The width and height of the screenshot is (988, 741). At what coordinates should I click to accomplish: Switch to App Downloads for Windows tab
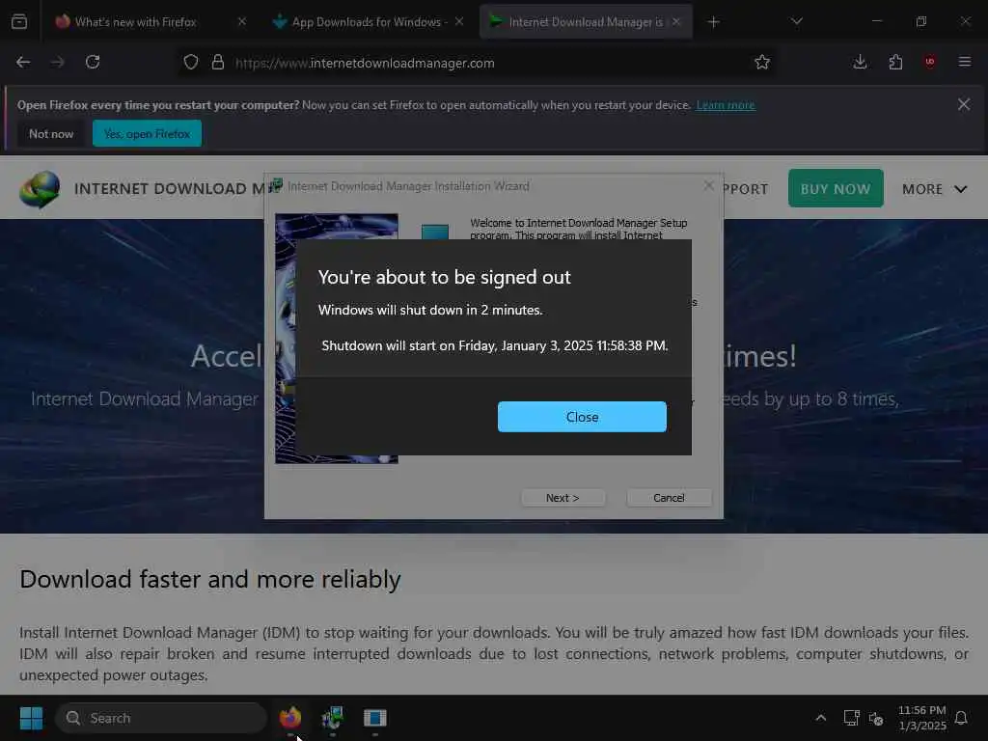point(369,22)
